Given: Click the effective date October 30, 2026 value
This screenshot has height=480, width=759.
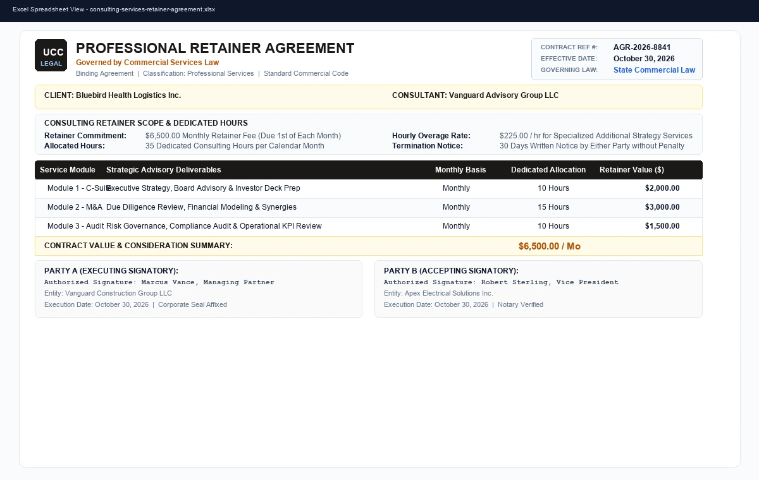Looking at the screenshot, I should click(x=644, y=59).
